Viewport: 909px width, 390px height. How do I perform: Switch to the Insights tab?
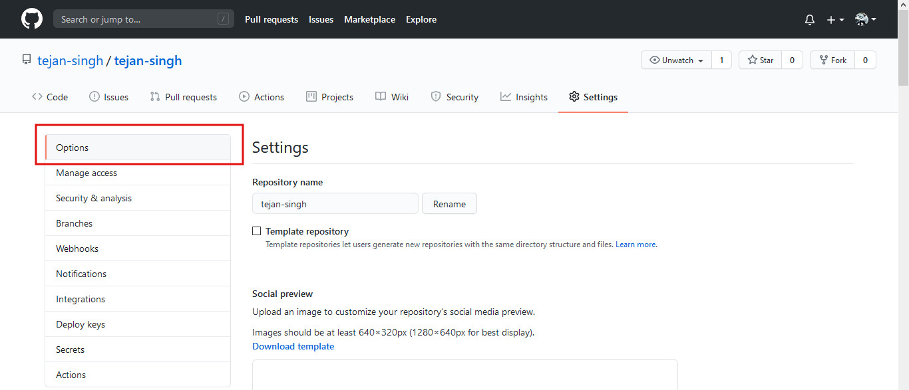click(x=524, y=97)
